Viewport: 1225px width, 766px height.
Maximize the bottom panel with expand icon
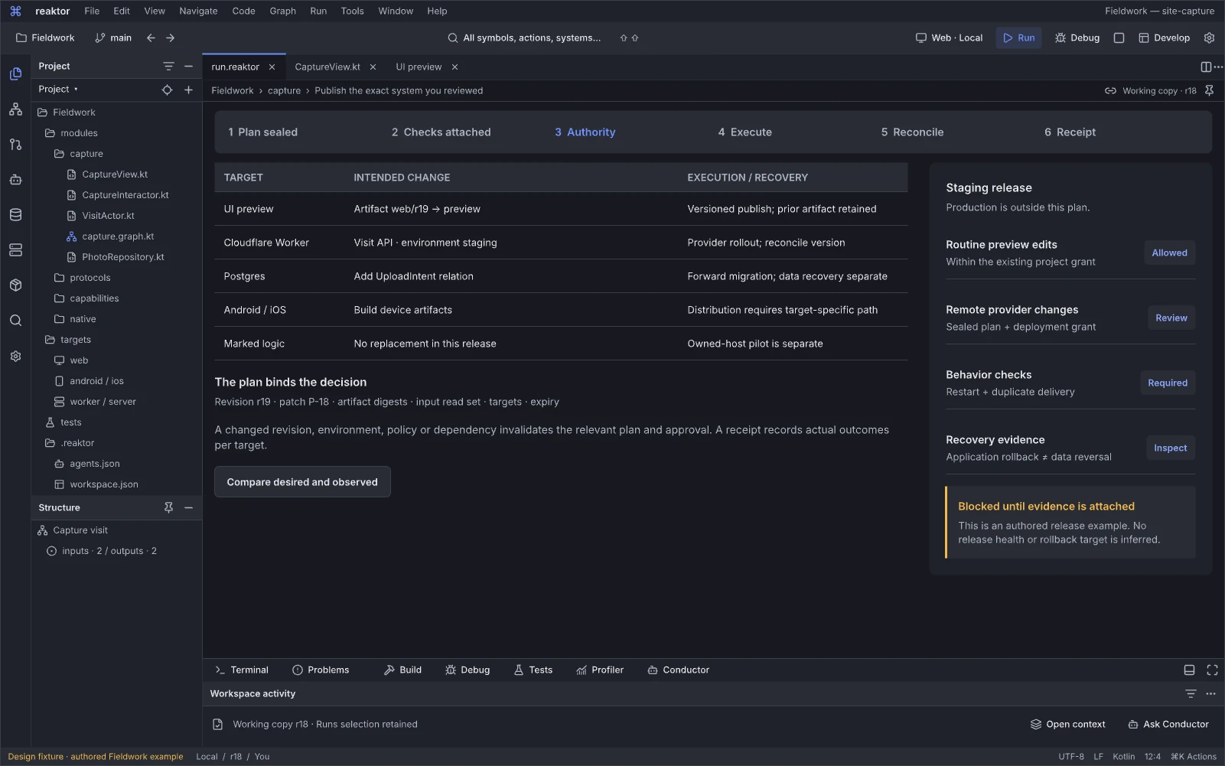[1212, 670]
